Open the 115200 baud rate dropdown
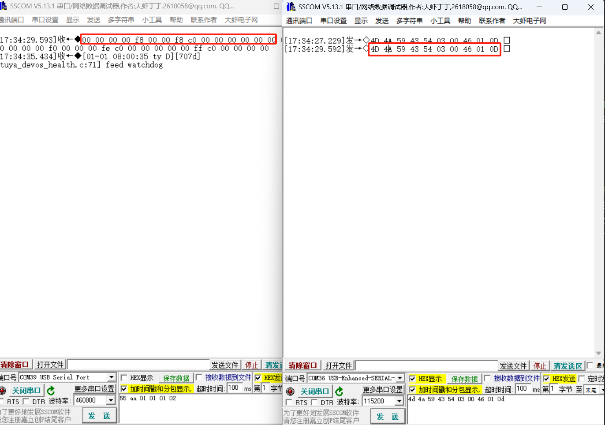The width and height of the screenshot is (605, 425). click(399, 401)
